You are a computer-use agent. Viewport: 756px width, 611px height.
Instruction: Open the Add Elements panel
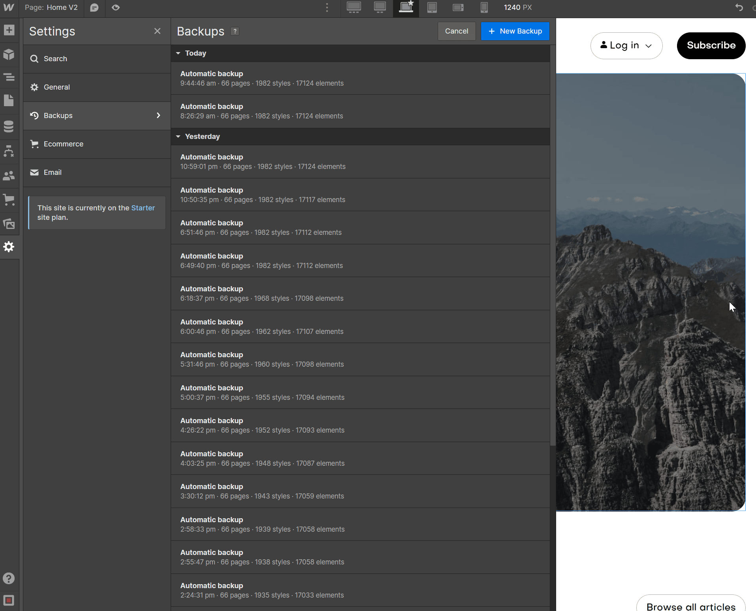pyautogui.click(x=9, y=30)
